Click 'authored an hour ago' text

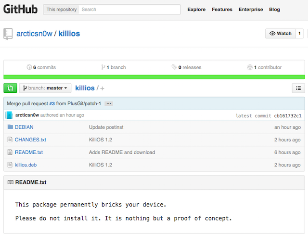click(x=62, y=115)
